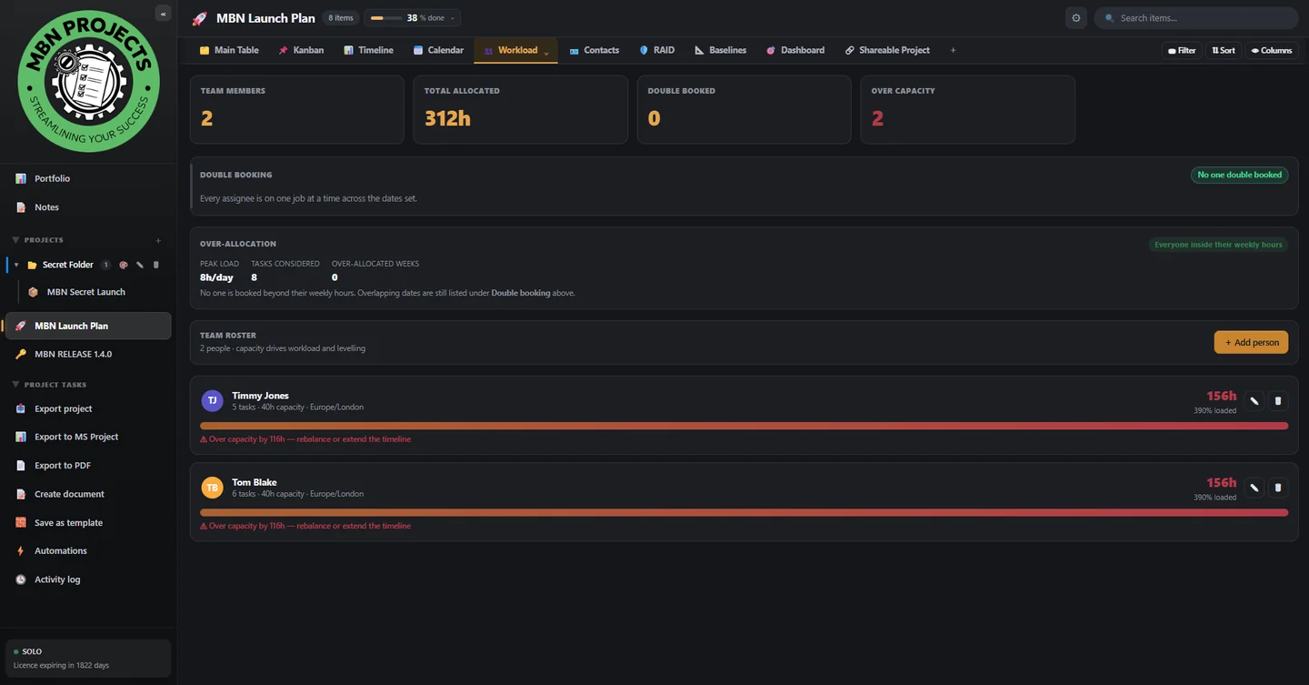Click the plus icon beside PROJECTS heading

[158, 240]
